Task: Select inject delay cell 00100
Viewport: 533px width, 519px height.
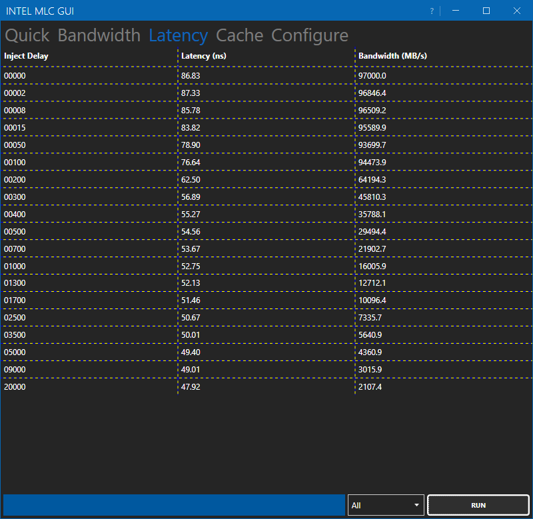Action: (15, 163)
